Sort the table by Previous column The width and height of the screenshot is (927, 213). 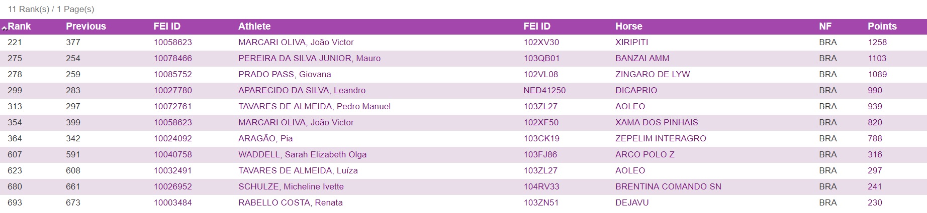point(85,27)
